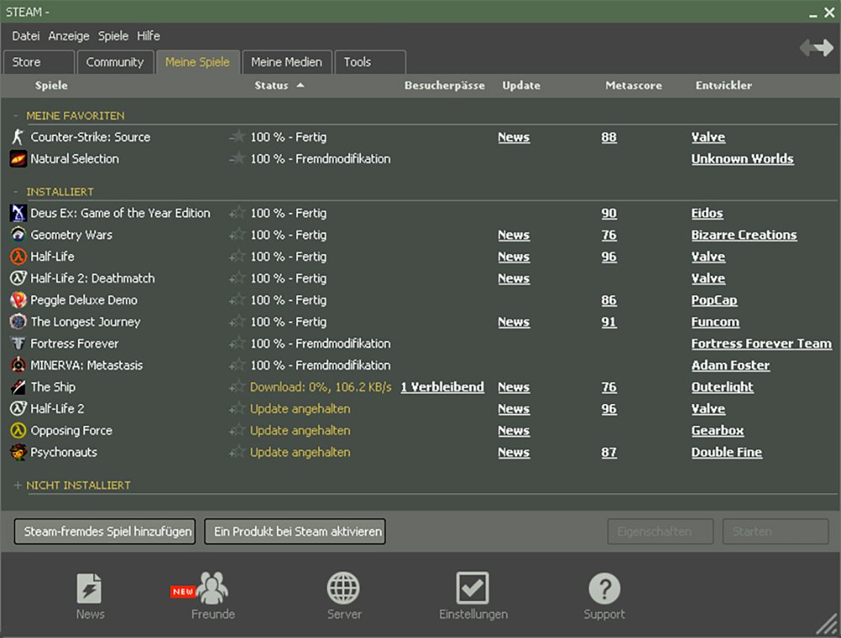Viewport: 841px width, 638px height.
Task: Open the Server browser globe icon
Action: coord(343,588)
